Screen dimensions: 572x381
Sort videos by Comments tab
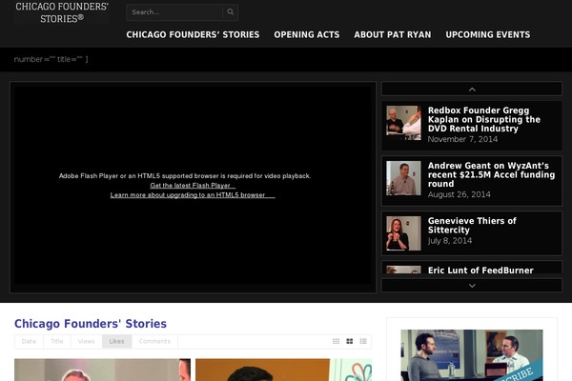point(154,341)
